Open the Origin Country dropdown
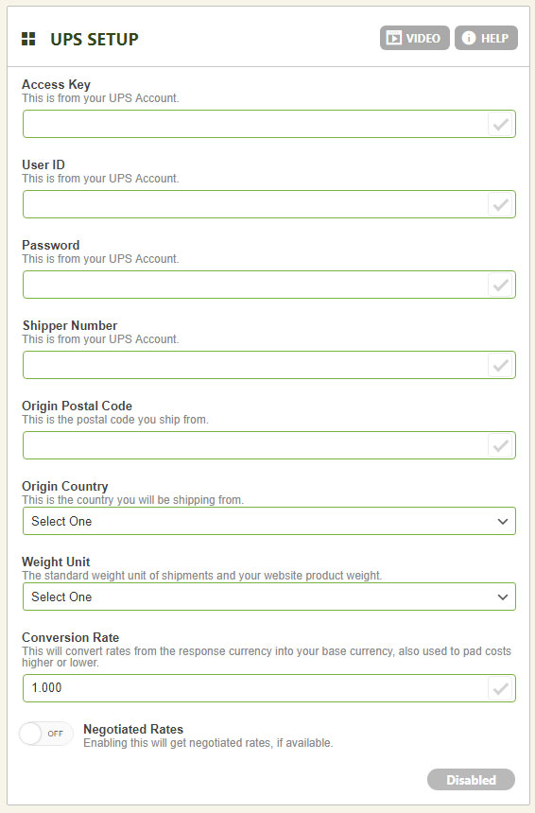The height and width of the screenshot is (813, 535). [x=269, y=521]
